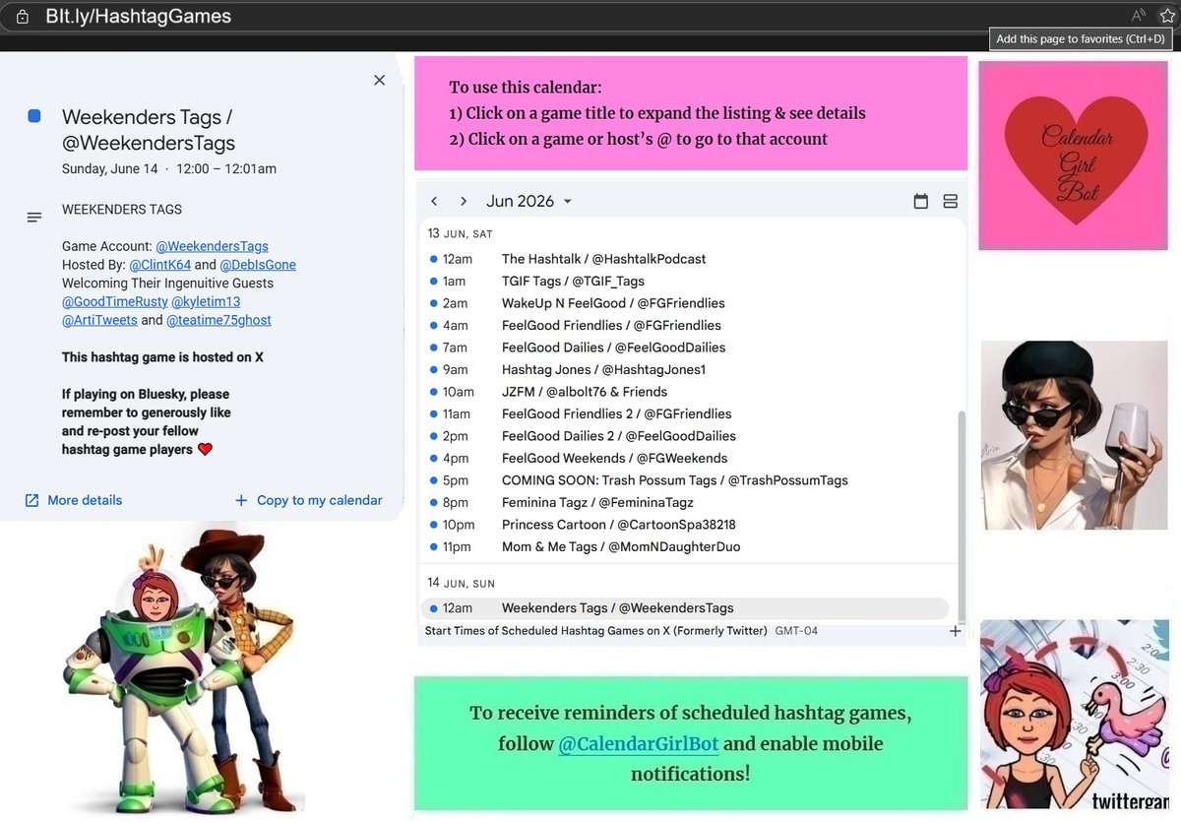Expand WakeUp N FeelGood event
This screenshot has width=1181, height=822.
(x=687, y=303)
